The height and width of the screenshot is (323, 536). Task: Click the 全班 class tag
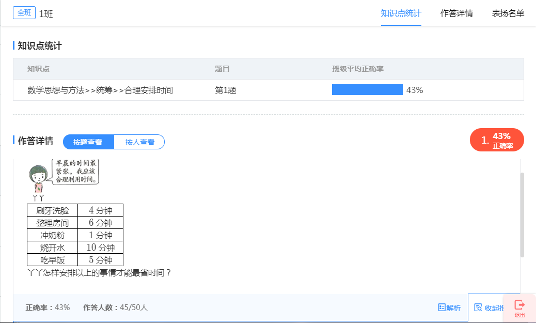coord(24,13)
